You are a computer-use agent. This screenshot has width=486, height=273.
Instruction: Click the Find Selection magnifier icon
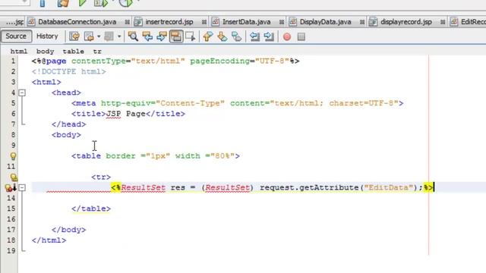133,36
